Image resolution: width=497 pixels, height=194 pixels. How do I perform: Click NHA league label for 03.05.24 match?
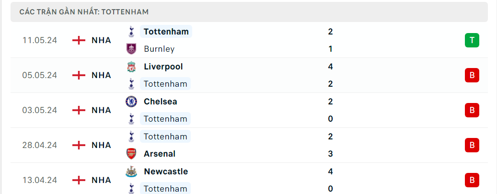pyautogui.click(x=101, y=110)
